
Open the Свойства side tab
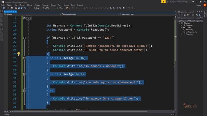point(205,14)
